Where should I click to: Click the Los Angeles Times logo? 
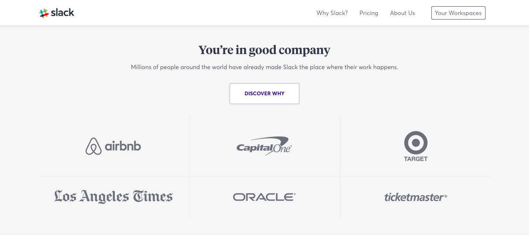pos(113,197)
